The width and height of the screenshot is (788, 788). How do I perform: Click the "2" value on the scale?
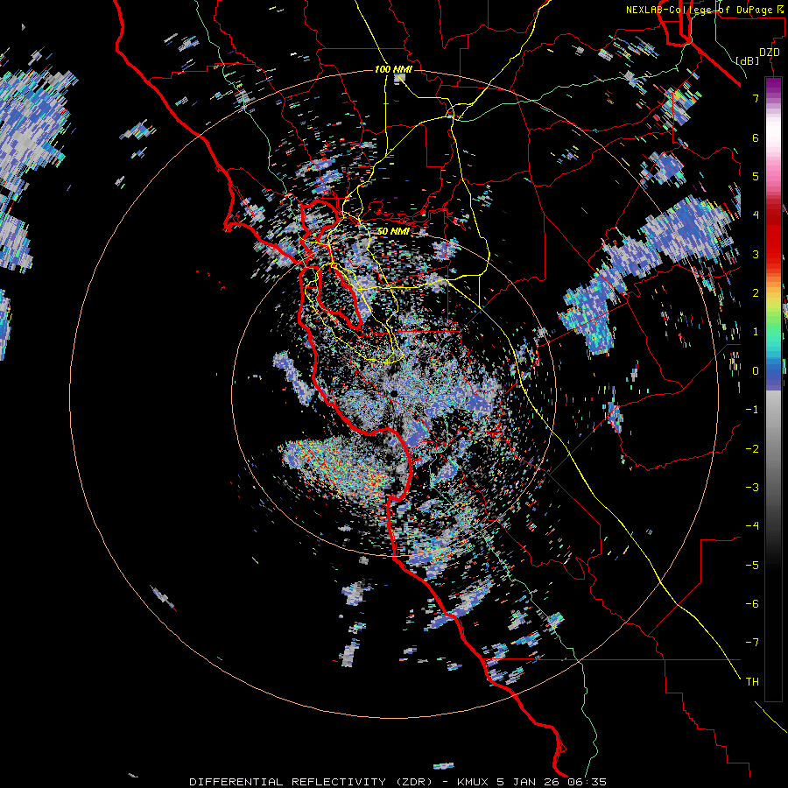click(756, 293)
